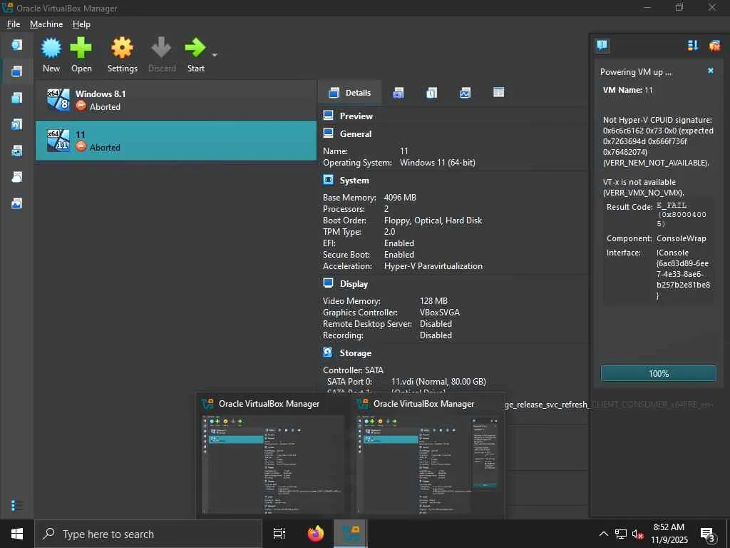Click the Storage section header

356,353
